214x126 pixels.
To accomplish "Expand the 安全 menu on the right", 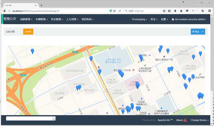I will [x=154, y=19].
